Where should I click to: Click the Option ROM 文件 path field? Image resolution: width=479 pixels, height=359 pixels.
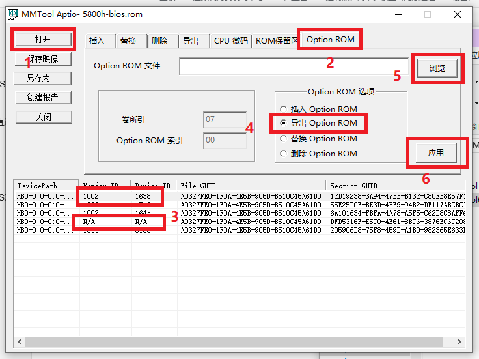(294, 66)
